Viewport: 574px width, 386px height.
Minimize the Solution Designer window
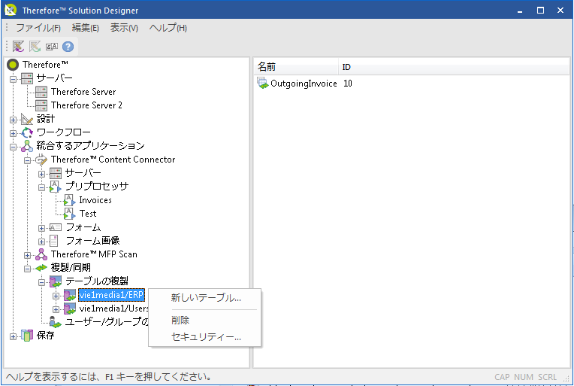[x=520, y=11]
